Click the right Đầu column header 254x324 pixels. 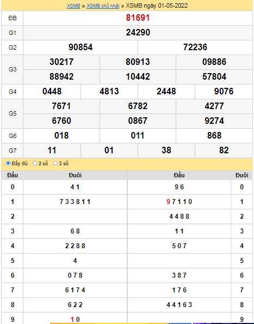coord(179,175)
